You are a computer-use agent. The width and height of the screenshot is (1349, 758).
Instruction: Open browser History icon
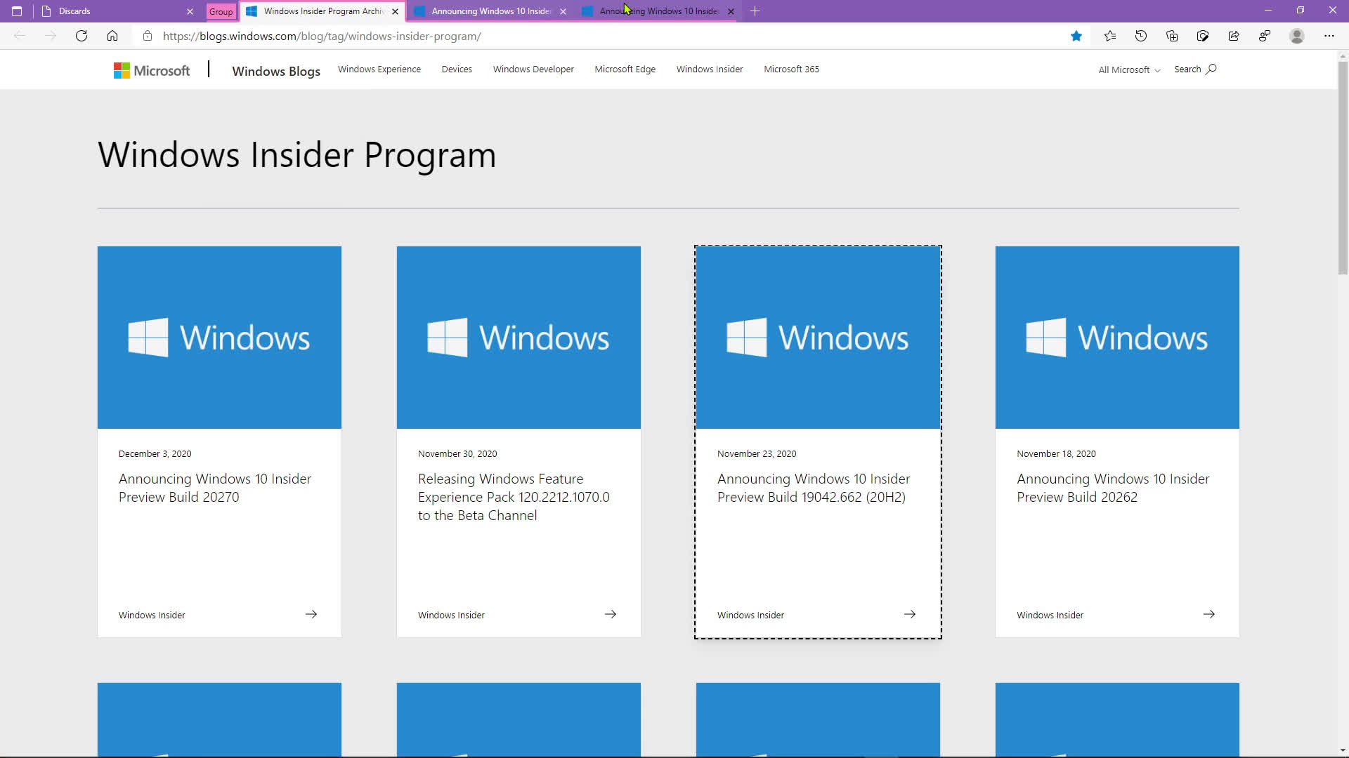(1140, 36)
